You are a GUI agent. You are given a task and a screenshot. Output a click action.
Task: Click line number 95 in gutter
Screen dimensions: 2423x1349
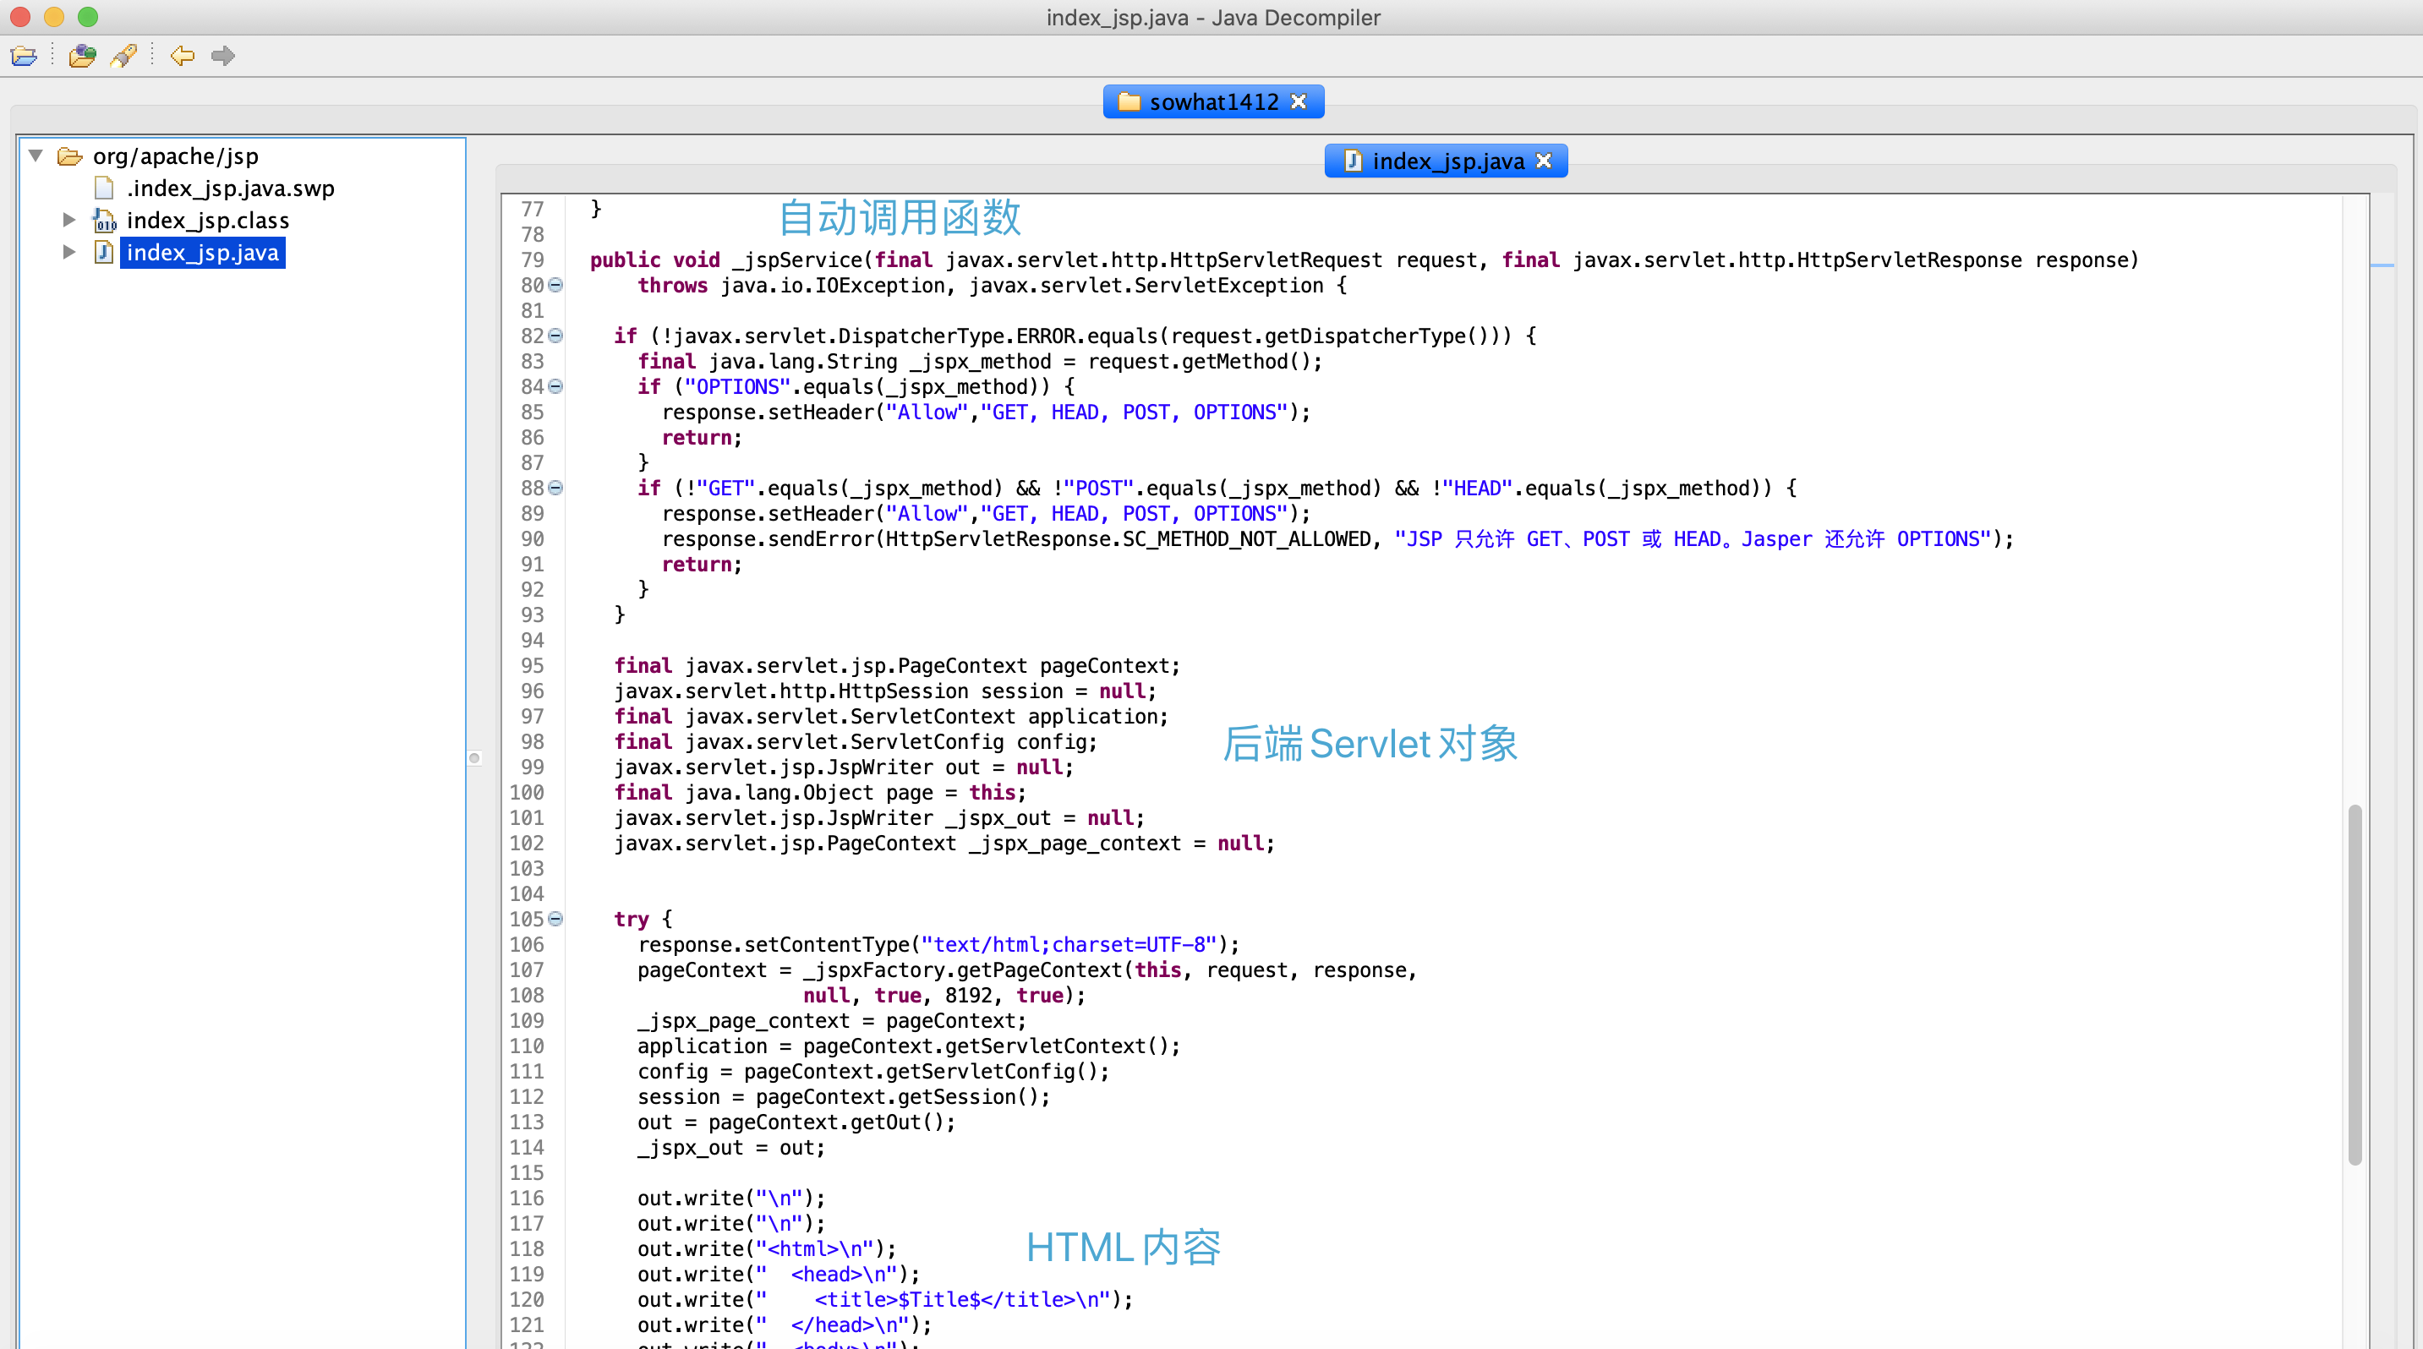tap(532, 665)
